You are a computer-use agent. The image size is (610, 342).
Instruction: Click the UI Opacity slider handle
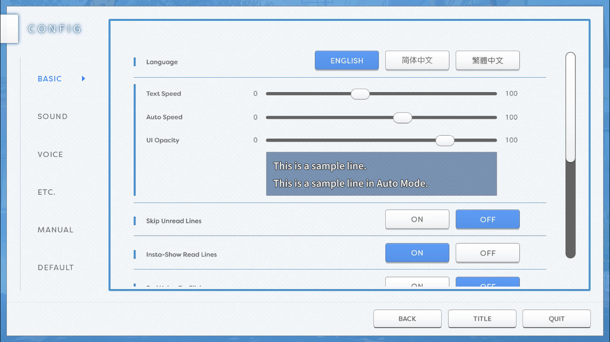[445, 140]
